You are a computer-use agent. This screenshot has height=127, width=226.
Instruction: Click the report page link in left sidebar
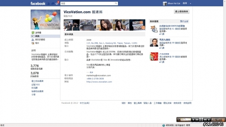37,91
